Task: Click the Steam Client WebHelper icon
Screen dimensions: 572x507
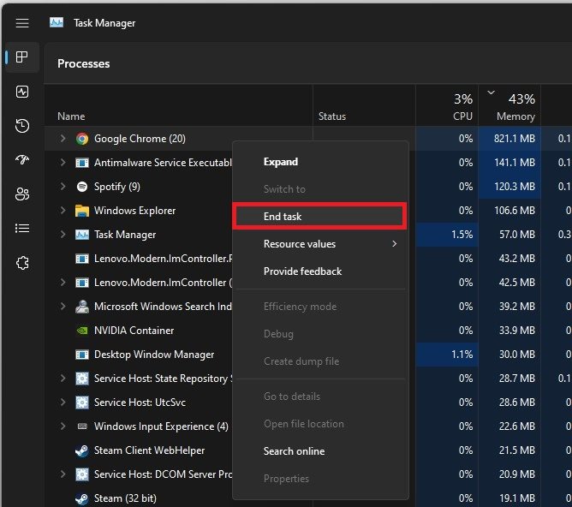Action: (x=82, y=450)
